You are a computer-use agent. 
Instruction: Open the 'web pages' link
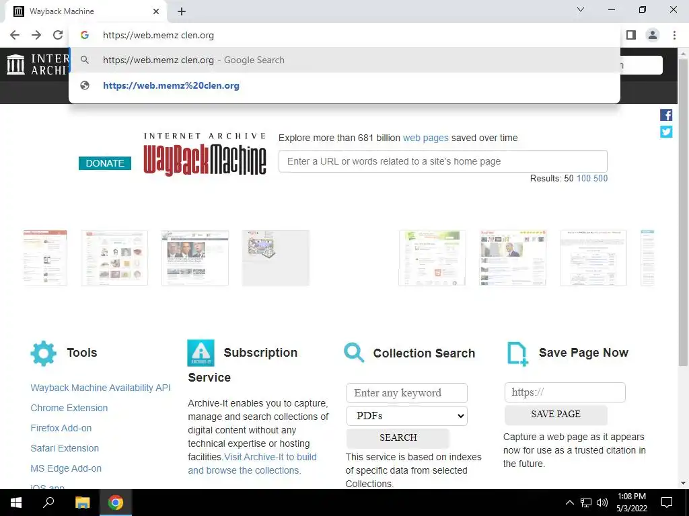click(425, 138)
